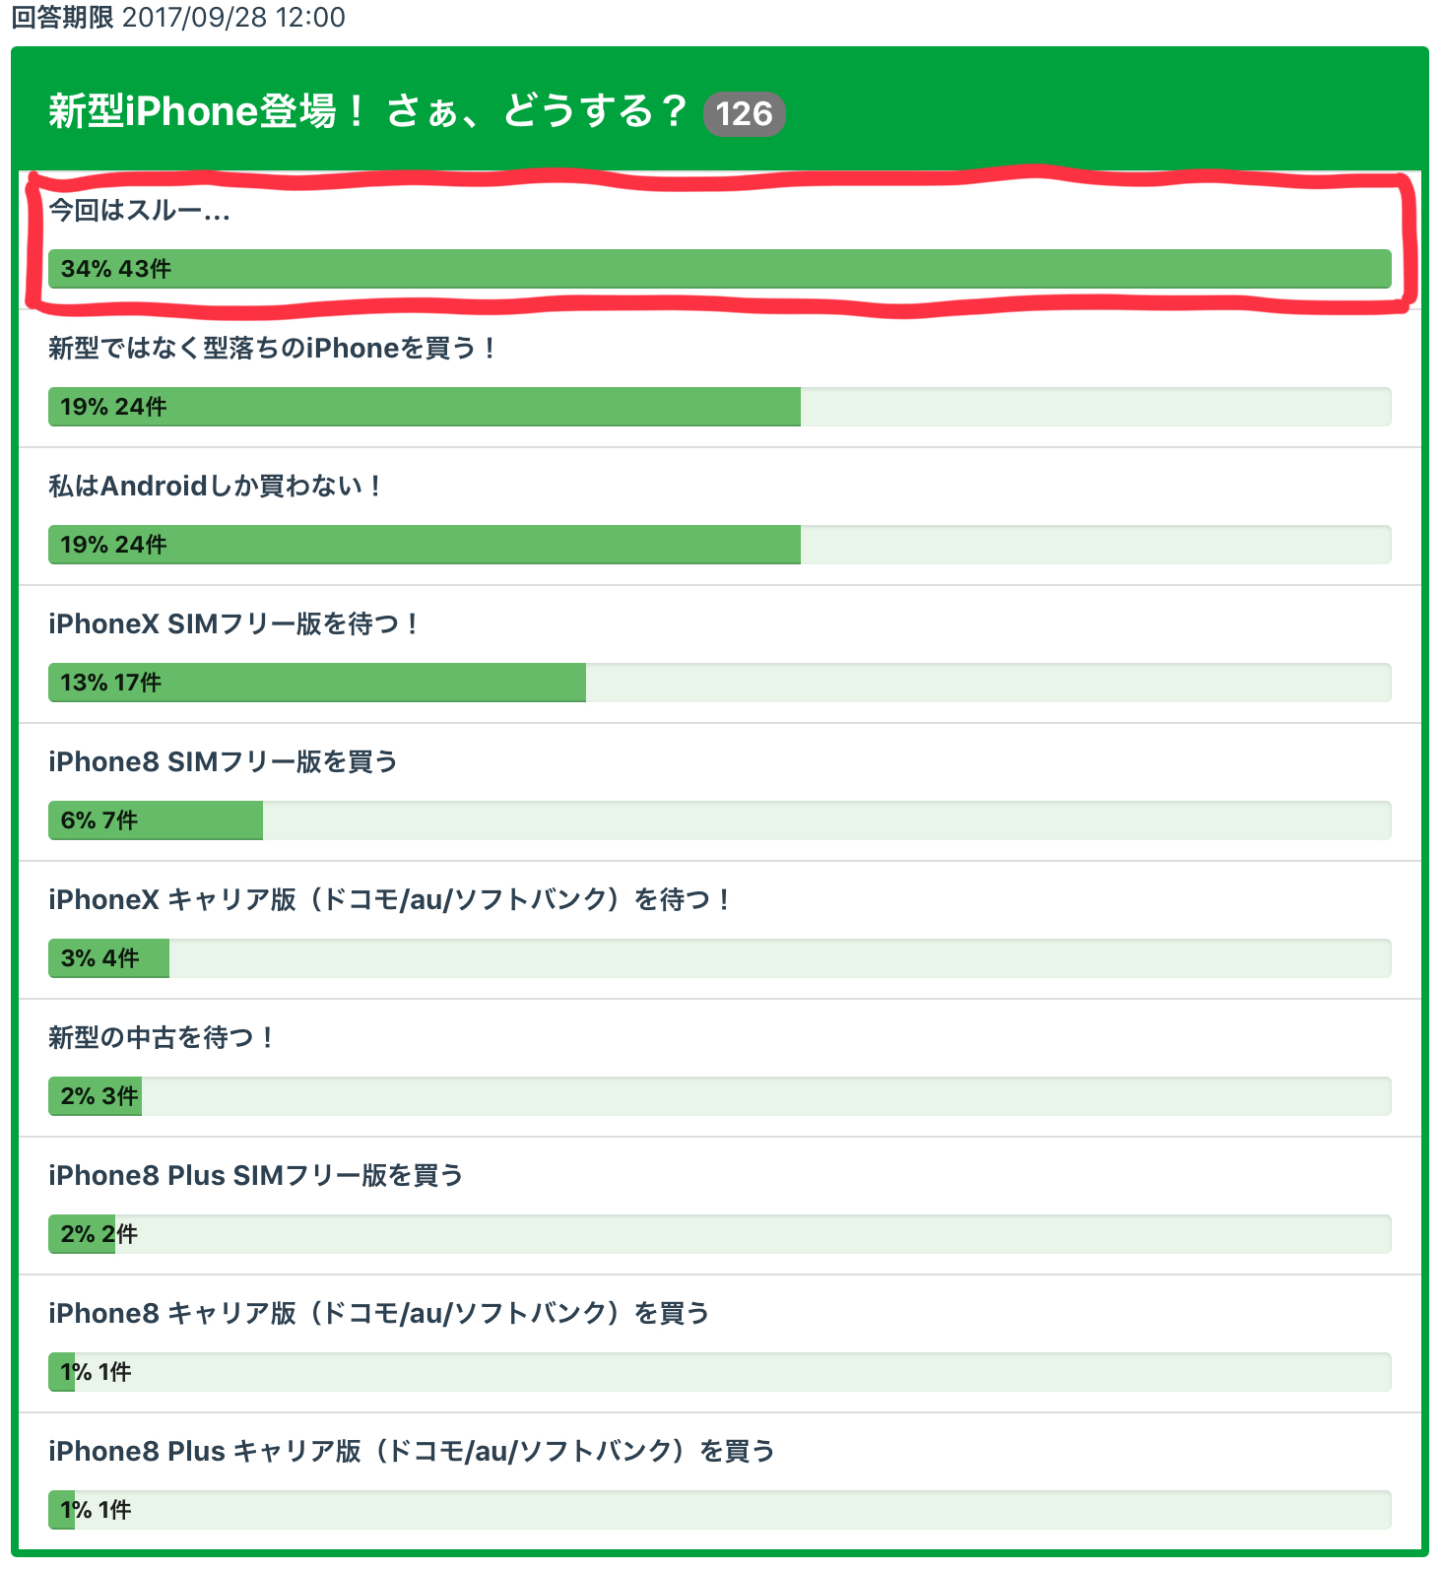Select 新型の中古を待つ！ option
The image size is (1442, 1570).
tap(162, 1037)
